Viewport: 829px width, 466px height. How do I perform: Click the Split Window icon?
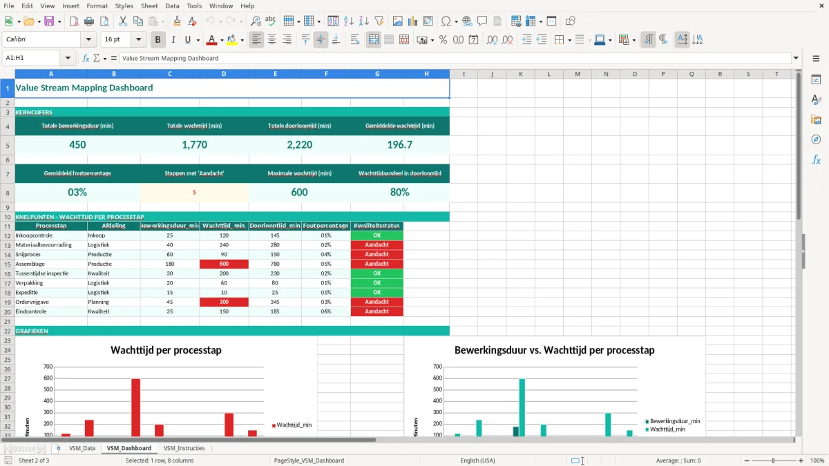tap(551, 21)
